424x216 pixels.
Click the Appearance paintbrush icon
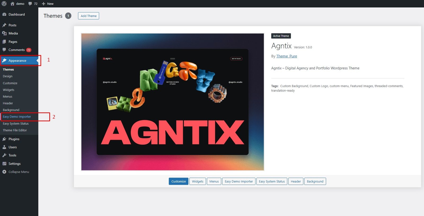pos(4,61)
